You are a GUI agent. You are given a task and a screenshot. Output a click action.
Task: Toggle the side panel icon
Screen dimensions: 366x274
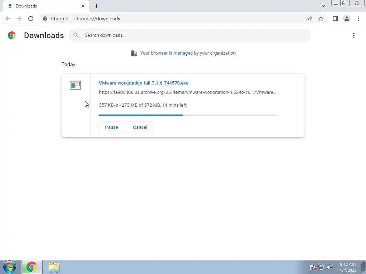click(335, 19)
